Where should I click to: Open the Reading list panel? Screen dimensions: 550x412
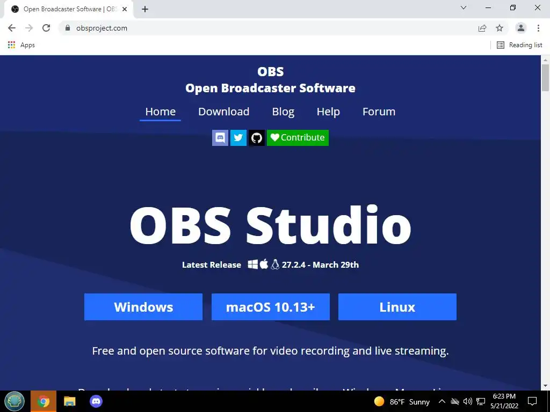coord(519,45)
